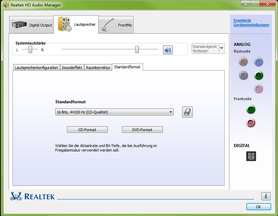Open the Raumkorrektur tab

click(x=98, y=68)
